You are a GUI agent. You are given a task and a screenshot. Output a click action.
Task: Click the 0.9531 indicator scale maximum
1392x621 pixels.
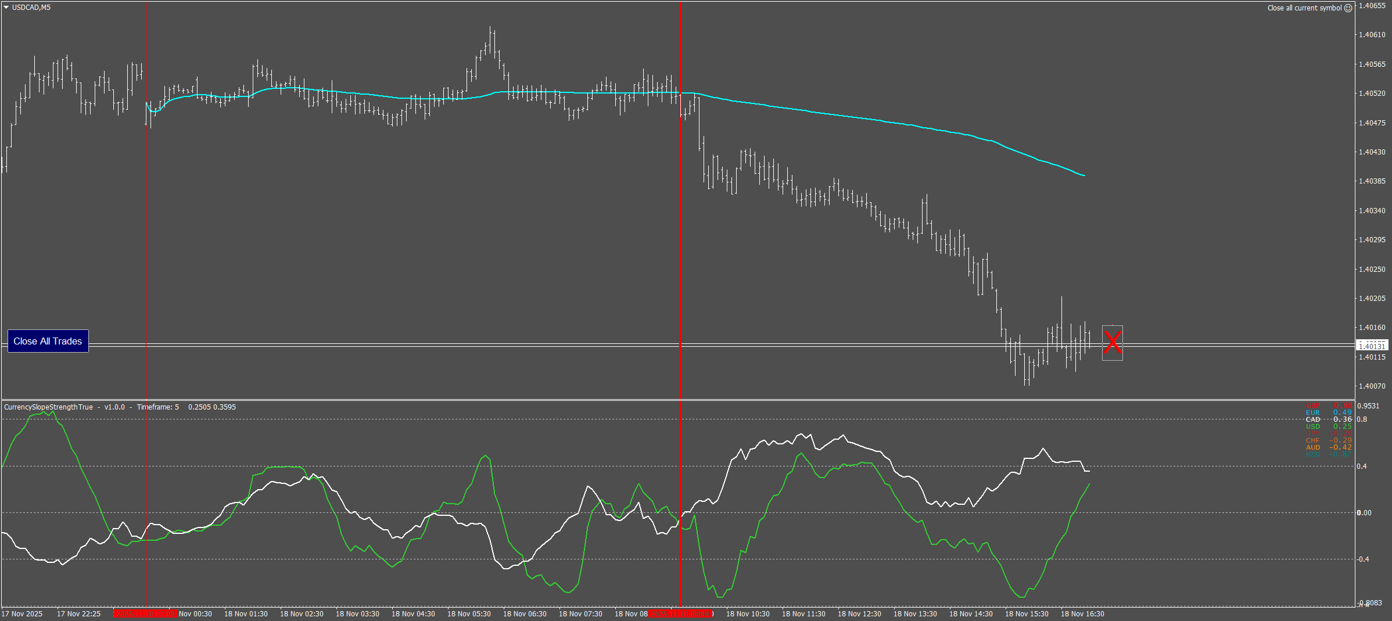coord(1368,406)
